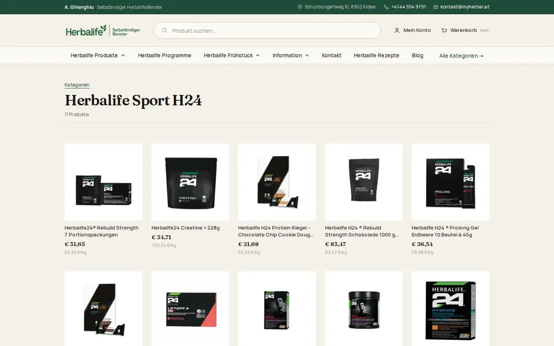Click Herbalife24 Rebuild Strength 7 Portionspackungen title
Viewport: 554px width, 346px height.
click(x=102, y=231)
